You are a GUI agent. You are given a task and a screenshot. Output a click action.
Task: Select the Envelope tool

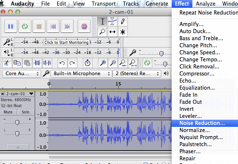[x=112, y=22]
